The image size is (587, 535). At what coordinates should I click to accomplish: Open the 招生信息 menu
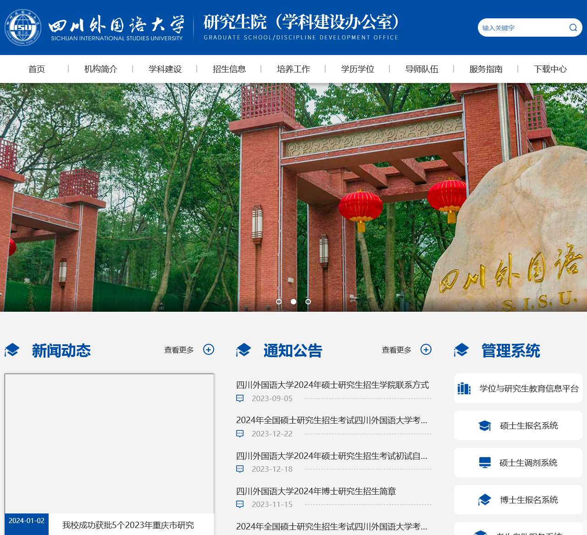[229, 69]
